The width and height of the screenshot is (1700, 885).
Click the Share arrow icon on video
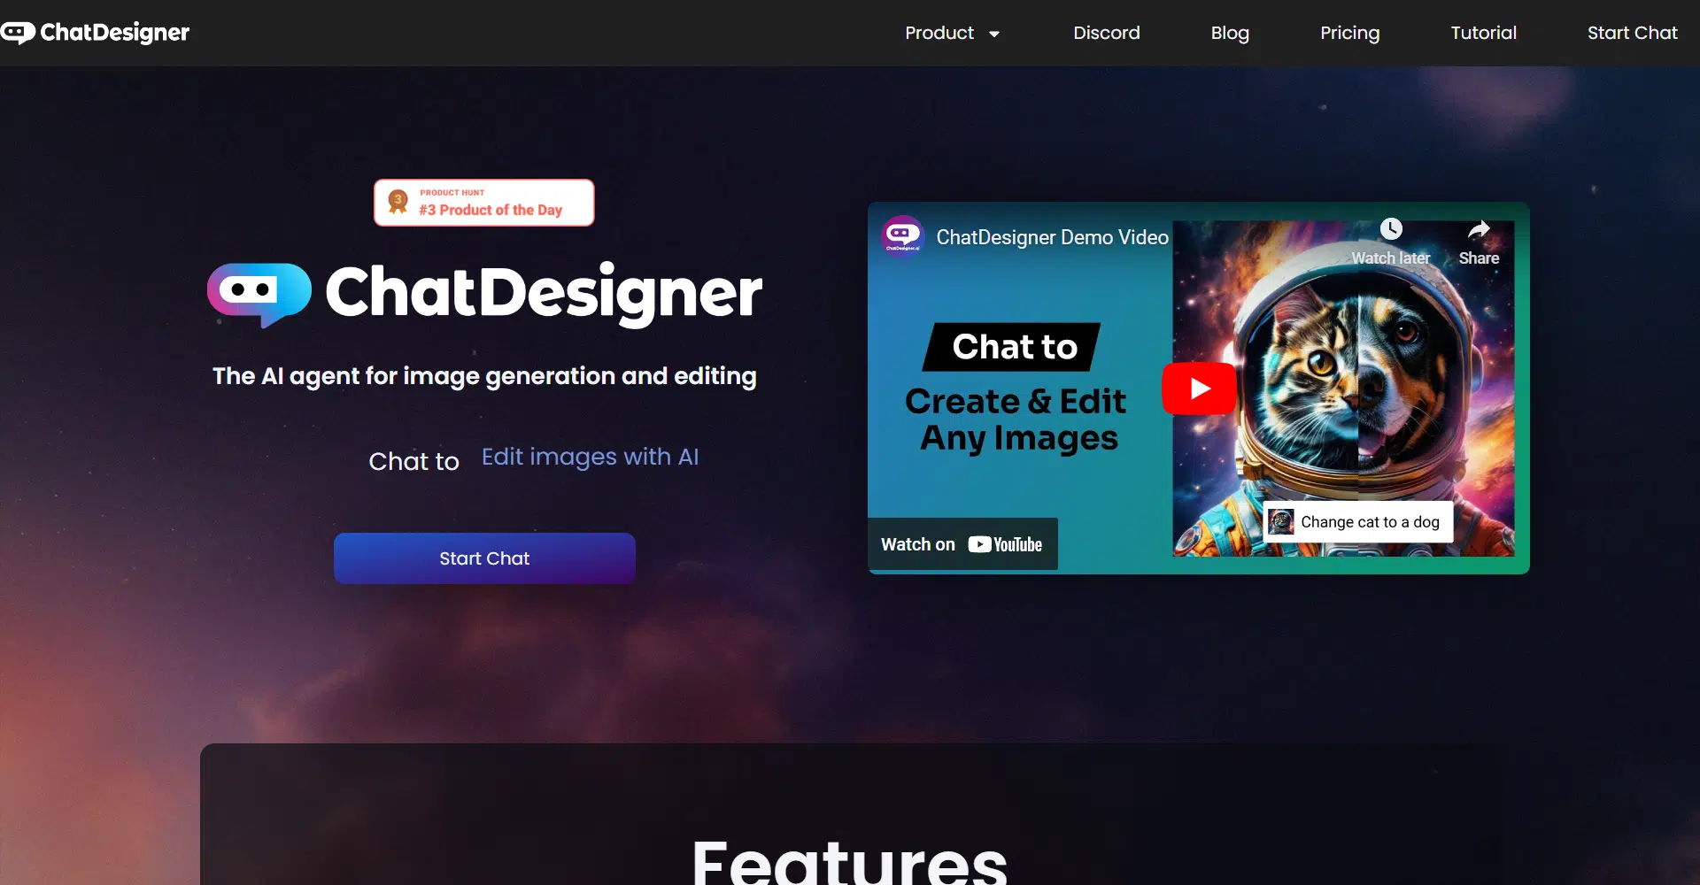coord(1479,231)
